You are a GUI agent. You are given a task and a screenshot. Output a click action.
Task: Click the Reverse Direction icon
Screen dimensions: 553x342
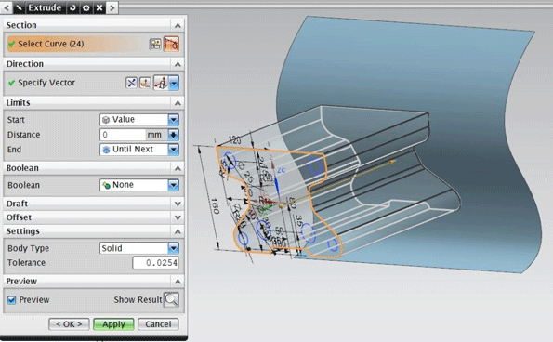[x=131, y=83]
